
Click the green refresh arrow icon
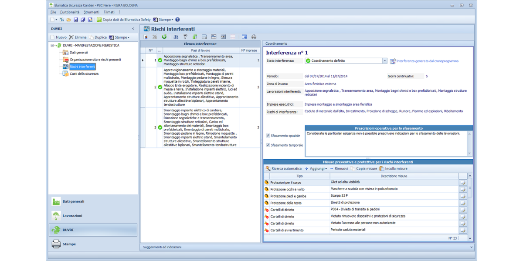click(x=164, y=37)
